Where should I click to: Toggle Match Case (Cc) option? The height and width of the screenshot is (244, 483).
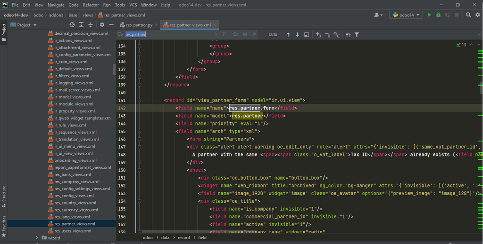[x=236, y=35]
